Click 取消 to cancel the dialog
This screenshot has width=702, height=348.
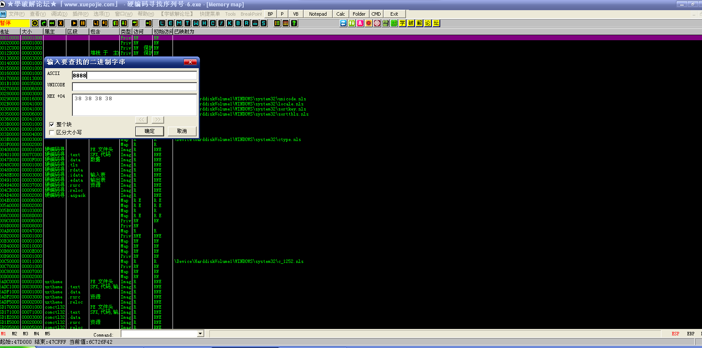click(182, 131)
